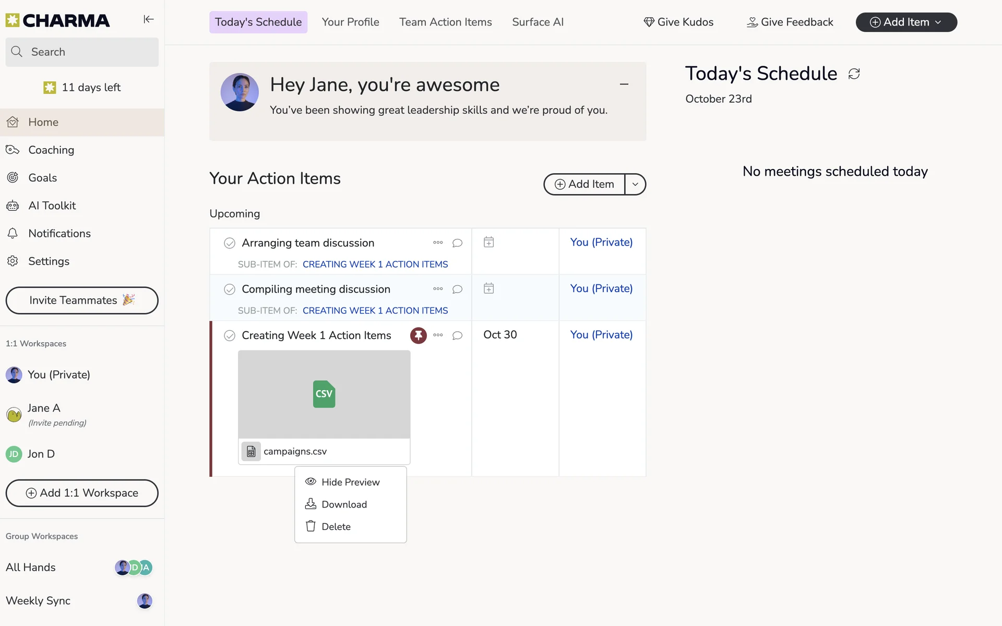Open three-dot menu for Compiling meeting discussion
1002x626 pixels.
(438, 289)
